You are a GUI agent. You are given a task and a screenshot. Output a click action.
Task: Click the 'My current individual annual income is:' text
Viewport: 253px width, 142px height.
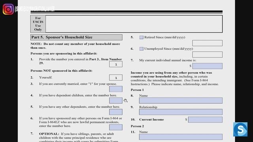click(x=168, y=60)
